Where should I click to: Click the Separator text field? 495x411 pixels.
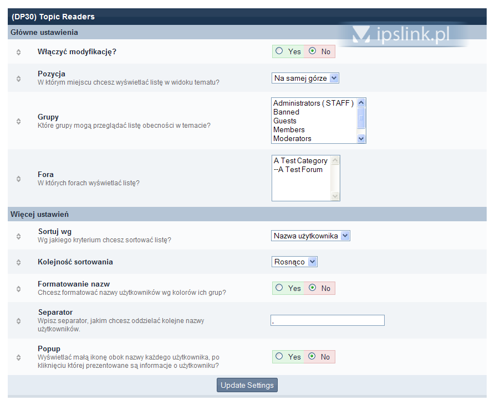tap(327, 320)
